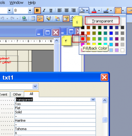The height and width of the screenshot is (136, 132).
Task: Insert a hyperlink with globe icon
Action: tap(24, 18)
